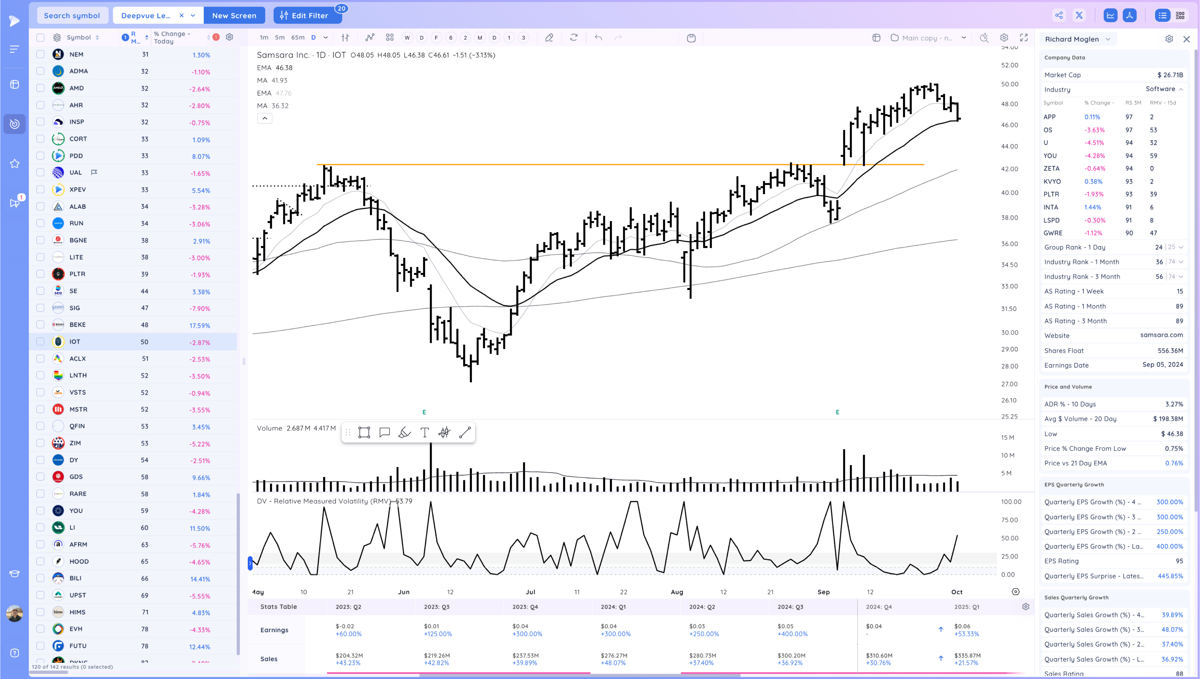This screenshot has height=679, width=1200.
Task: Tick the checkbox for PLTR row
Action: click(40, 274)
